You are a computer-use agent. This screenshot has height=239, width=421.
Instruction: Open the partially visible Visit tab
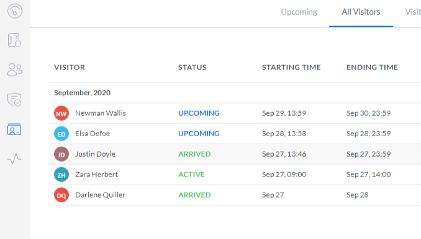[413, 12]
